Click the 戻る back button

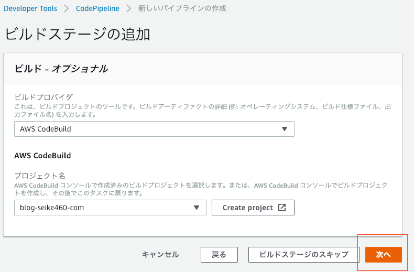tap(219, 255)
